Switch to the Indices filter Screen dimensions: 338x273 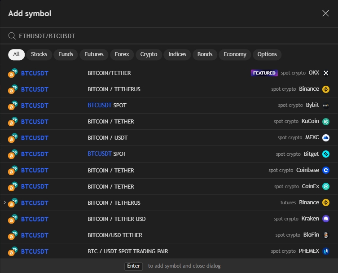(x=177, y=54)
